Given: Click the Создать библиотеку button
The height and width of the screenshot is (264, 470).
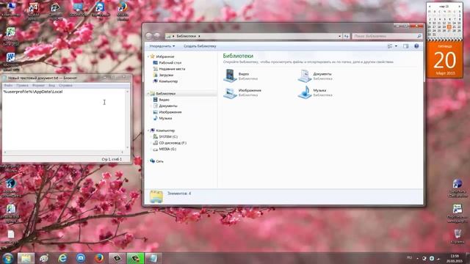Looking at the screenshot, I should pyautogui.click(x=200, y=46).
